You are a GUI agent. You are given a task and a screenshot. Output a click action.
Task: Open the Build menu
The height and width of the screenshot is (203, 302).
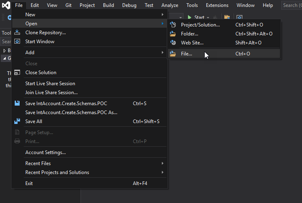(108, 5)
